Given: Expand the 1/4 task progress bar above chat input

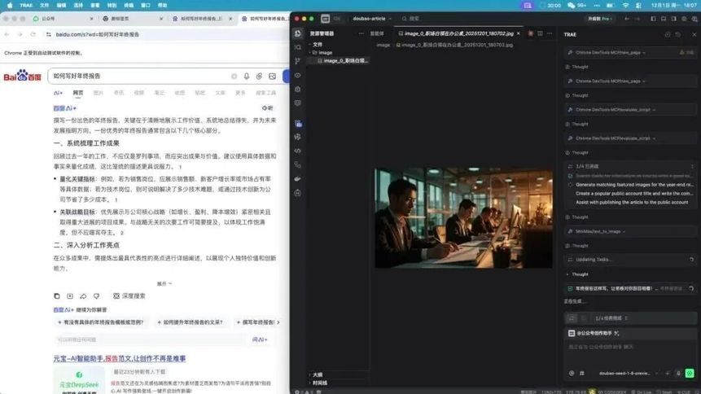Looking at the screenshot, I should click(x=629, y=318).
